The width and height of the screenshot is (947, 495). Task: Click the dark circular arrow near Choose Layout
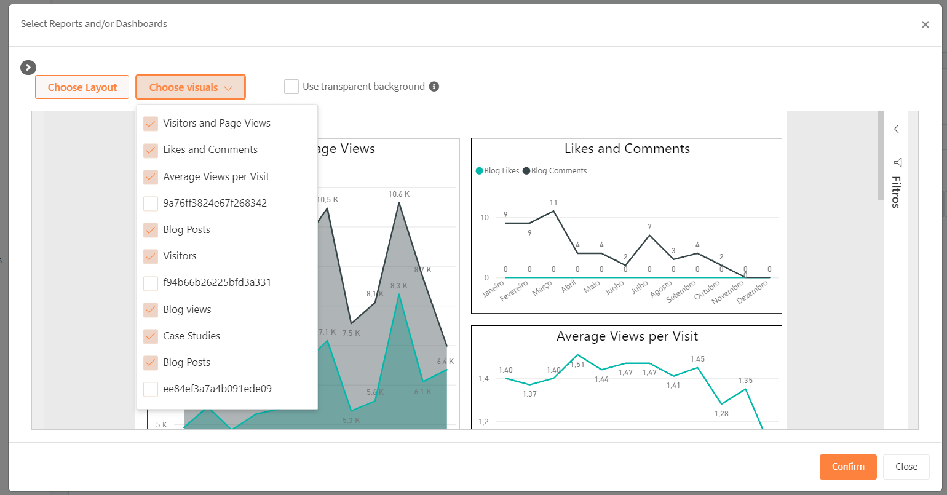(x=28, y=68)
